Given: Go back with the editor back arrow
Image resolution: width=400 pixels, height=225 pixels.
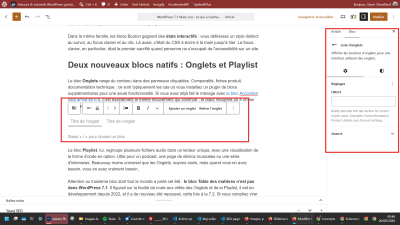Looking at the screenshot, I should click(x=6, y=17).
